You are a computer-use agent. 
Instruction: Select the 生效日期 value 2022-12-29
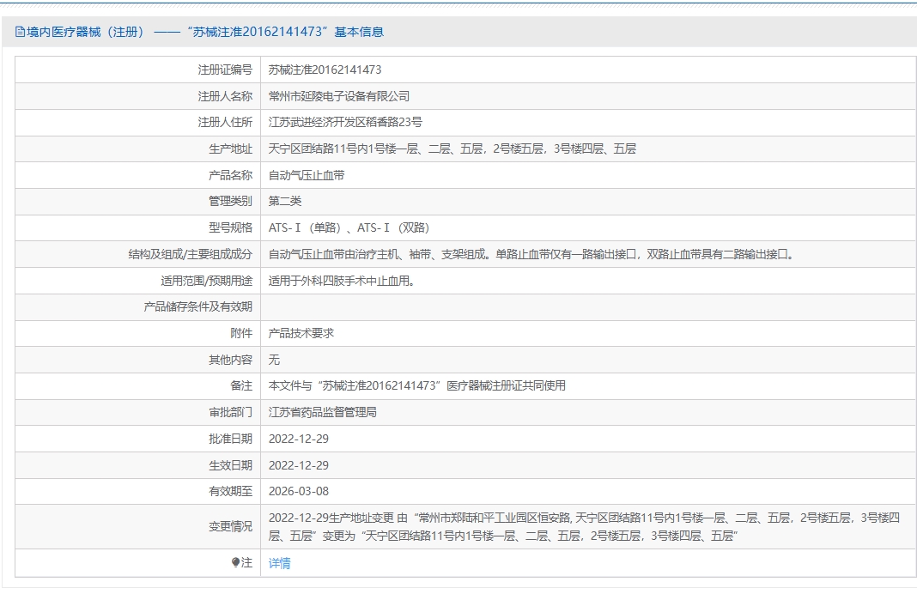298,465
